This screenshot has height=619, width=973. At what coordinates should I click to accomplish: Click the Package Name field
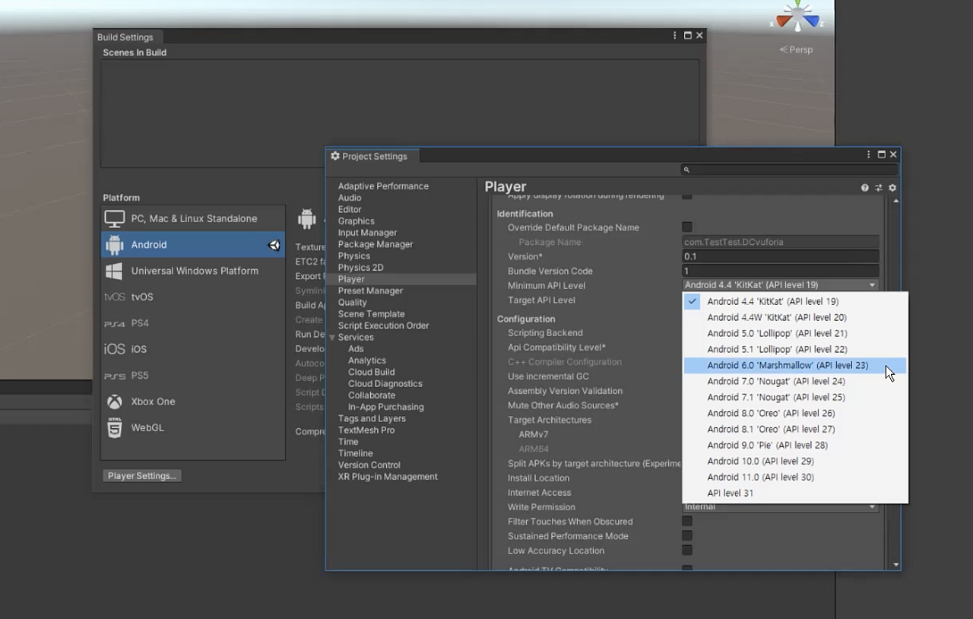(781, 242)
